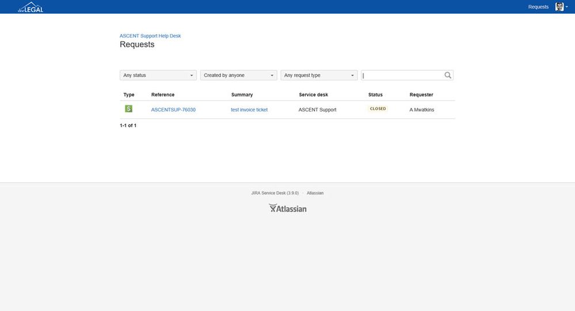Click the Service desk column header
The width and height of the screenshot is (575, 311).
pyautogui.click(x=313, y=94)
